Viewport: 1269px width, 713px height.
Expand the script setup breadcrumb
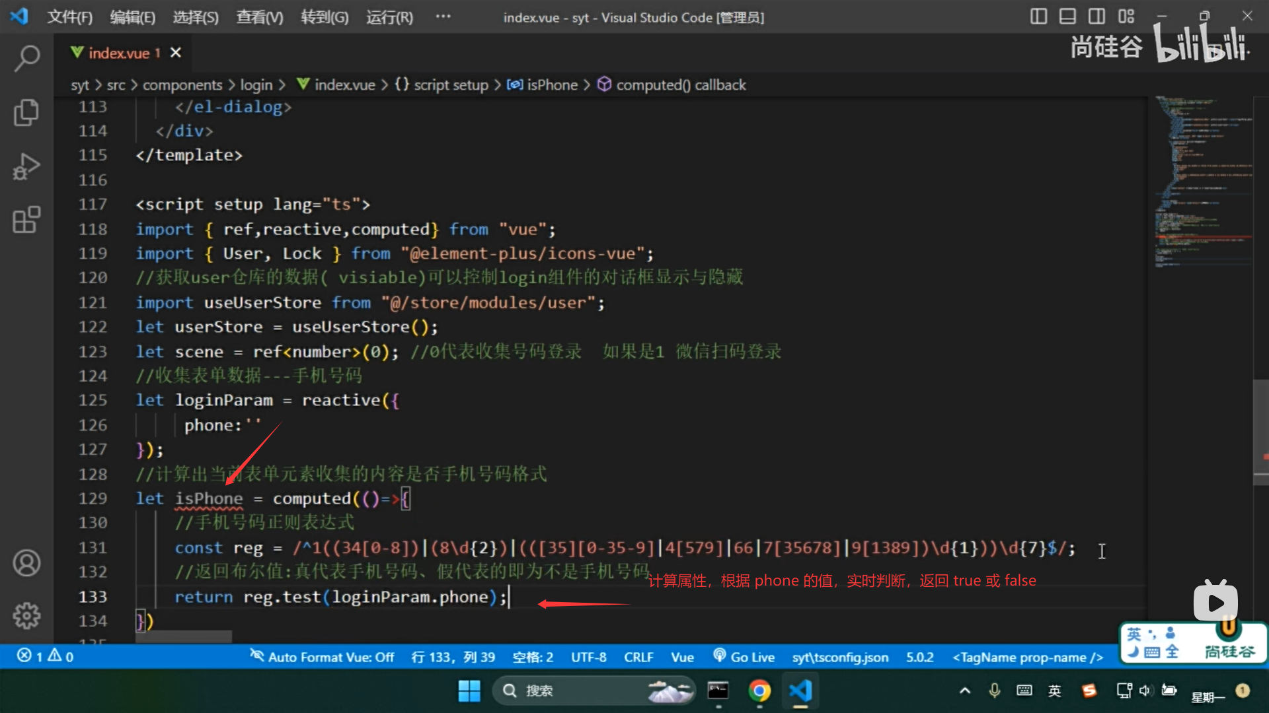[x=451, y=85]
